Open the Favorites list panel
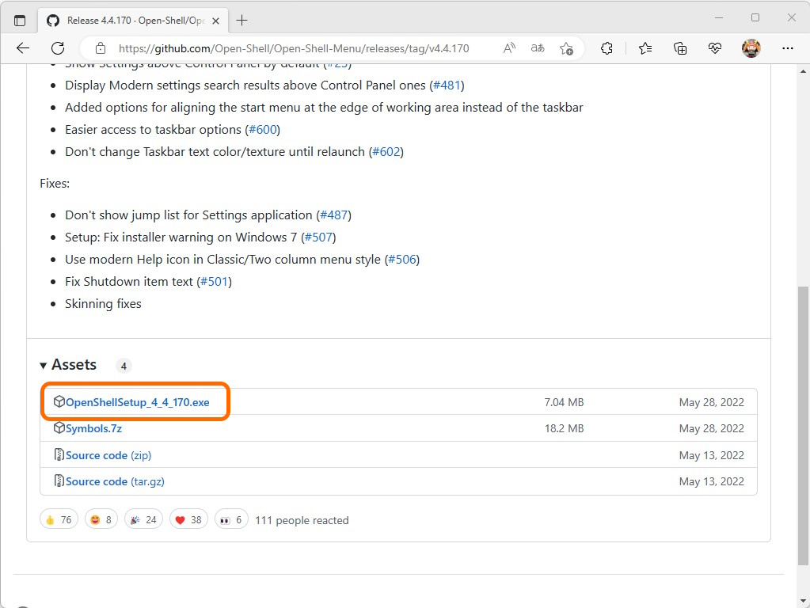 (645, 47)
